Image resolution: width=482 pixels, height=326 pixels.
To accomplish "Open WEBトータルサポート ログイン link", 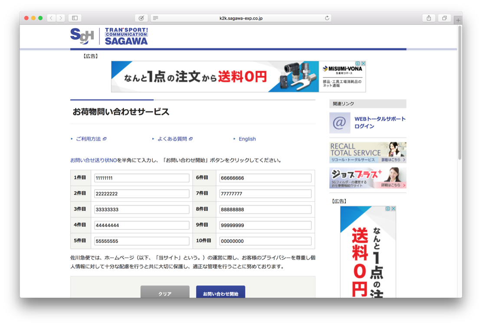I will click(x=380, y=123).
